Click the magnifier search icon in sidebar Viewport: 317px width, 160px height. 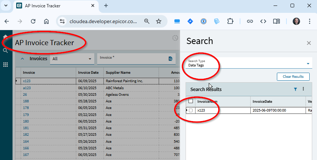coord(6,51)
